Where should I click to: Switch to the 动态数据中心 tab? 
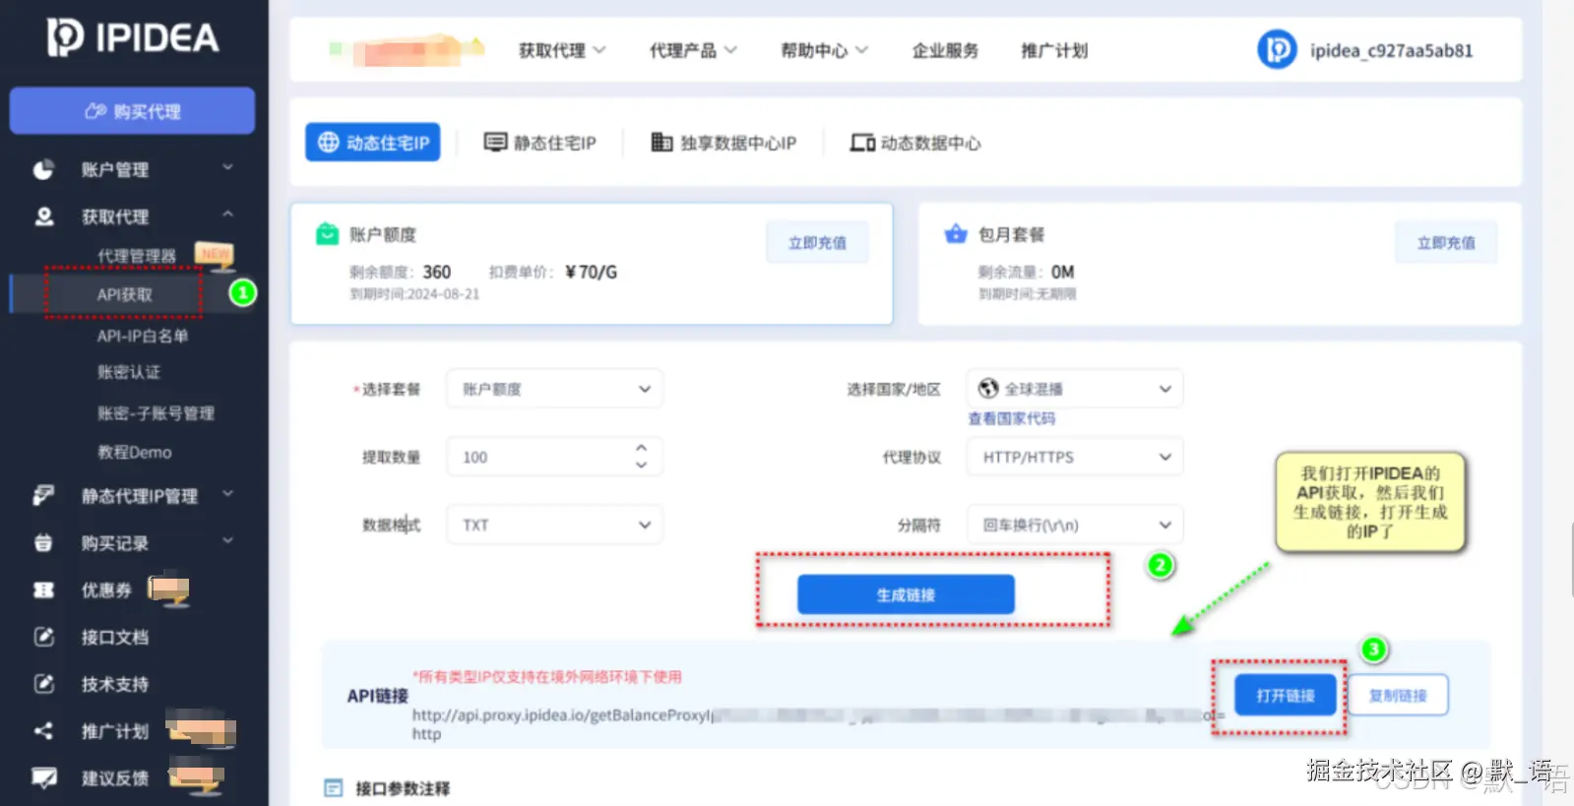click(x=915, y=143)
